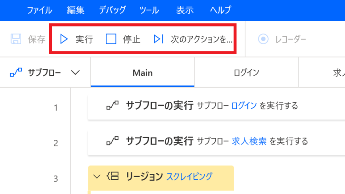Select the Main subflow tab
345x194 pixels.
(x=143, y=72)
